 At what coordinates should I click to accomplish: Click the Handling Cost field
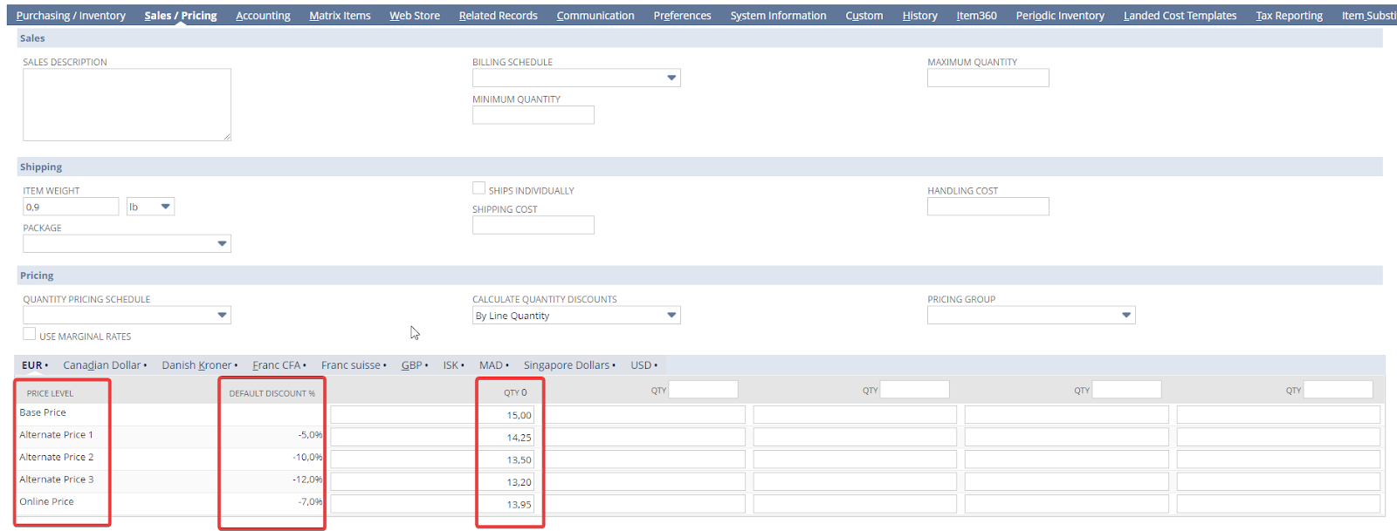[x=988, y=207]
